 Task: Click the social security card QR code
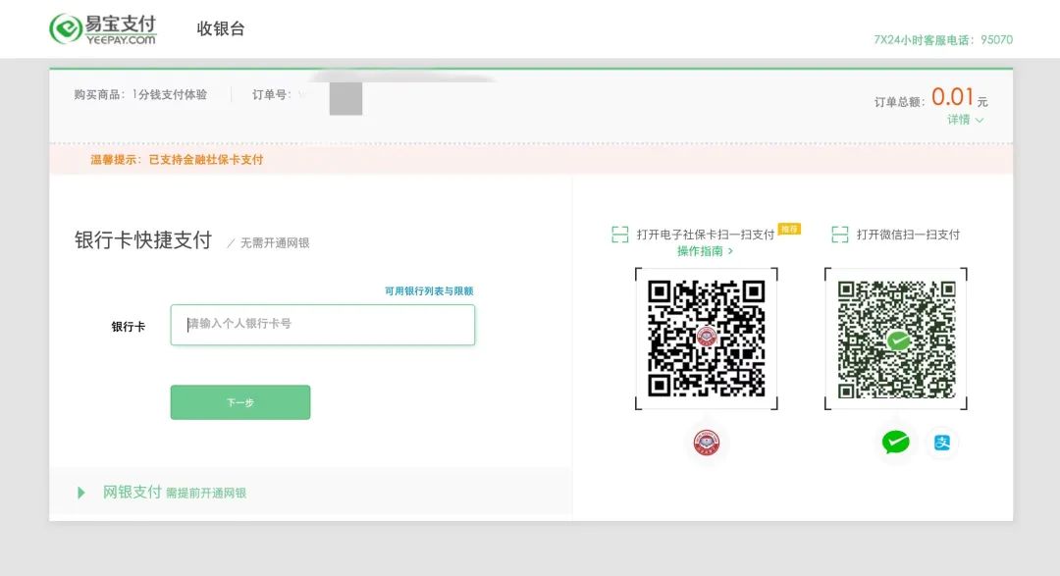tap(709, 339)
